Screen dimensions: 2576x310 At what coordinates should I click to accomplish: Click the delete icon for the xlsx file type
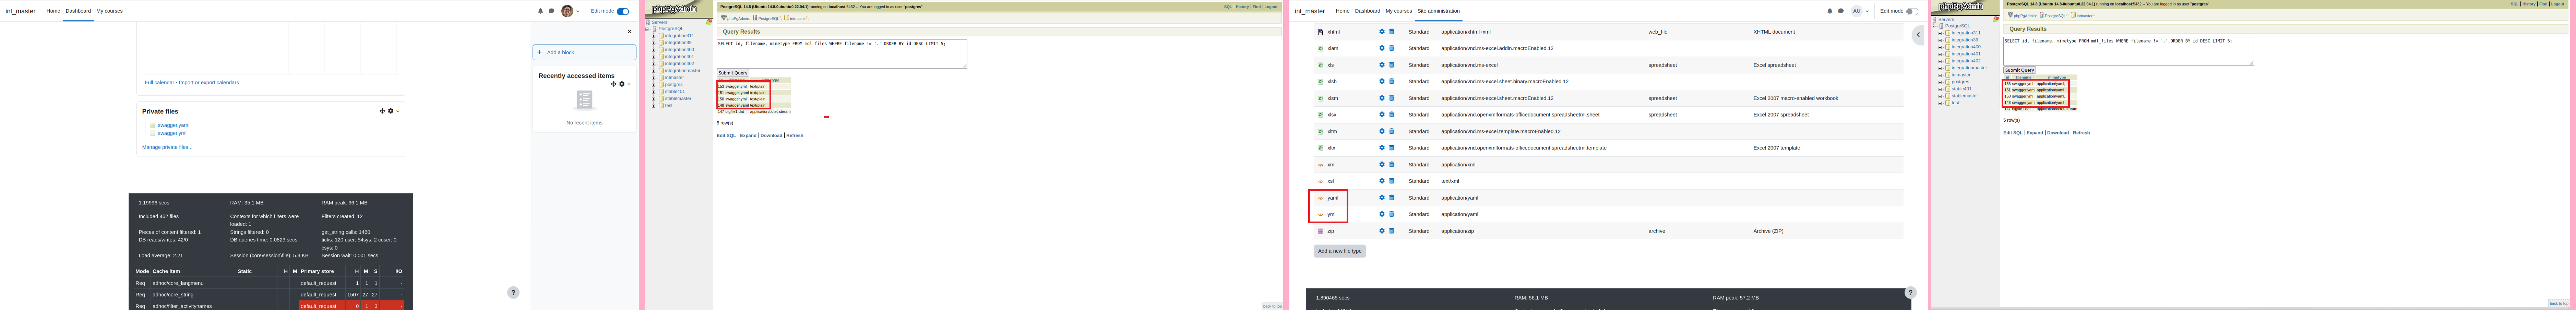tap(1391, 115)
